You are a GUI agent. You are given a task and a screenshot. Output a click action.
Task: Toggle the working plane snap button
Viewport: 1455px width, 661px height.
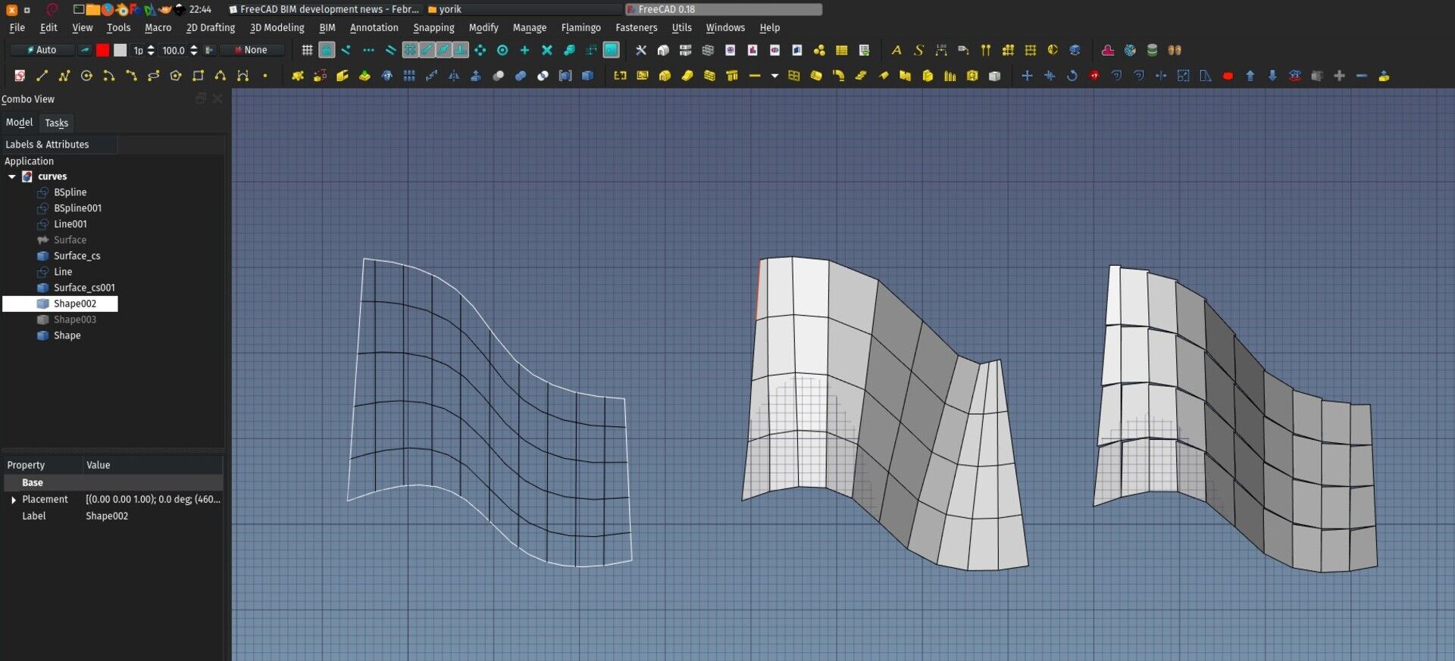coord(611,50)
